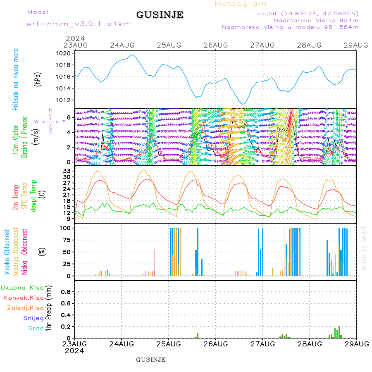Click the '26AUG' top axis date label

216,45
